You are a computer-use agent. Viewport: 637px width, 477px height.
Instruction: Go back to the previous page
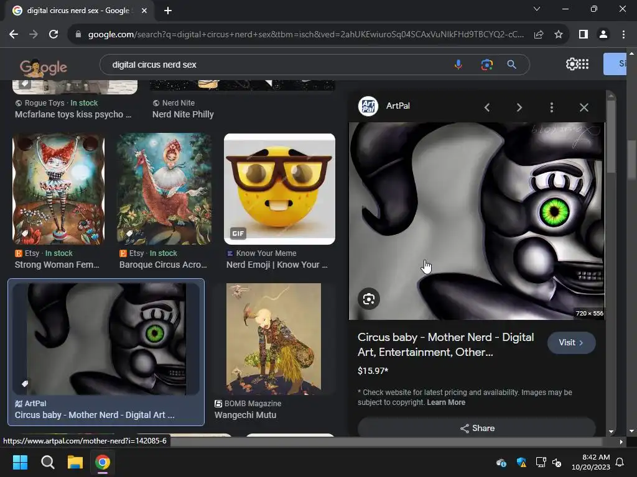(x=14, y=35)
